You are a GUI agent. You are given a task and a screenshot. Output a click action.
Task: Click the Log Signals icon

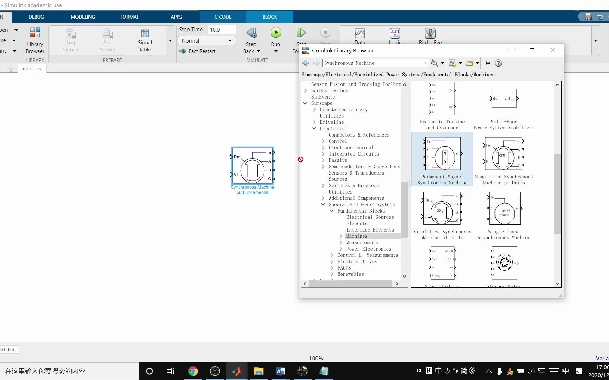(x=70, y=33)
